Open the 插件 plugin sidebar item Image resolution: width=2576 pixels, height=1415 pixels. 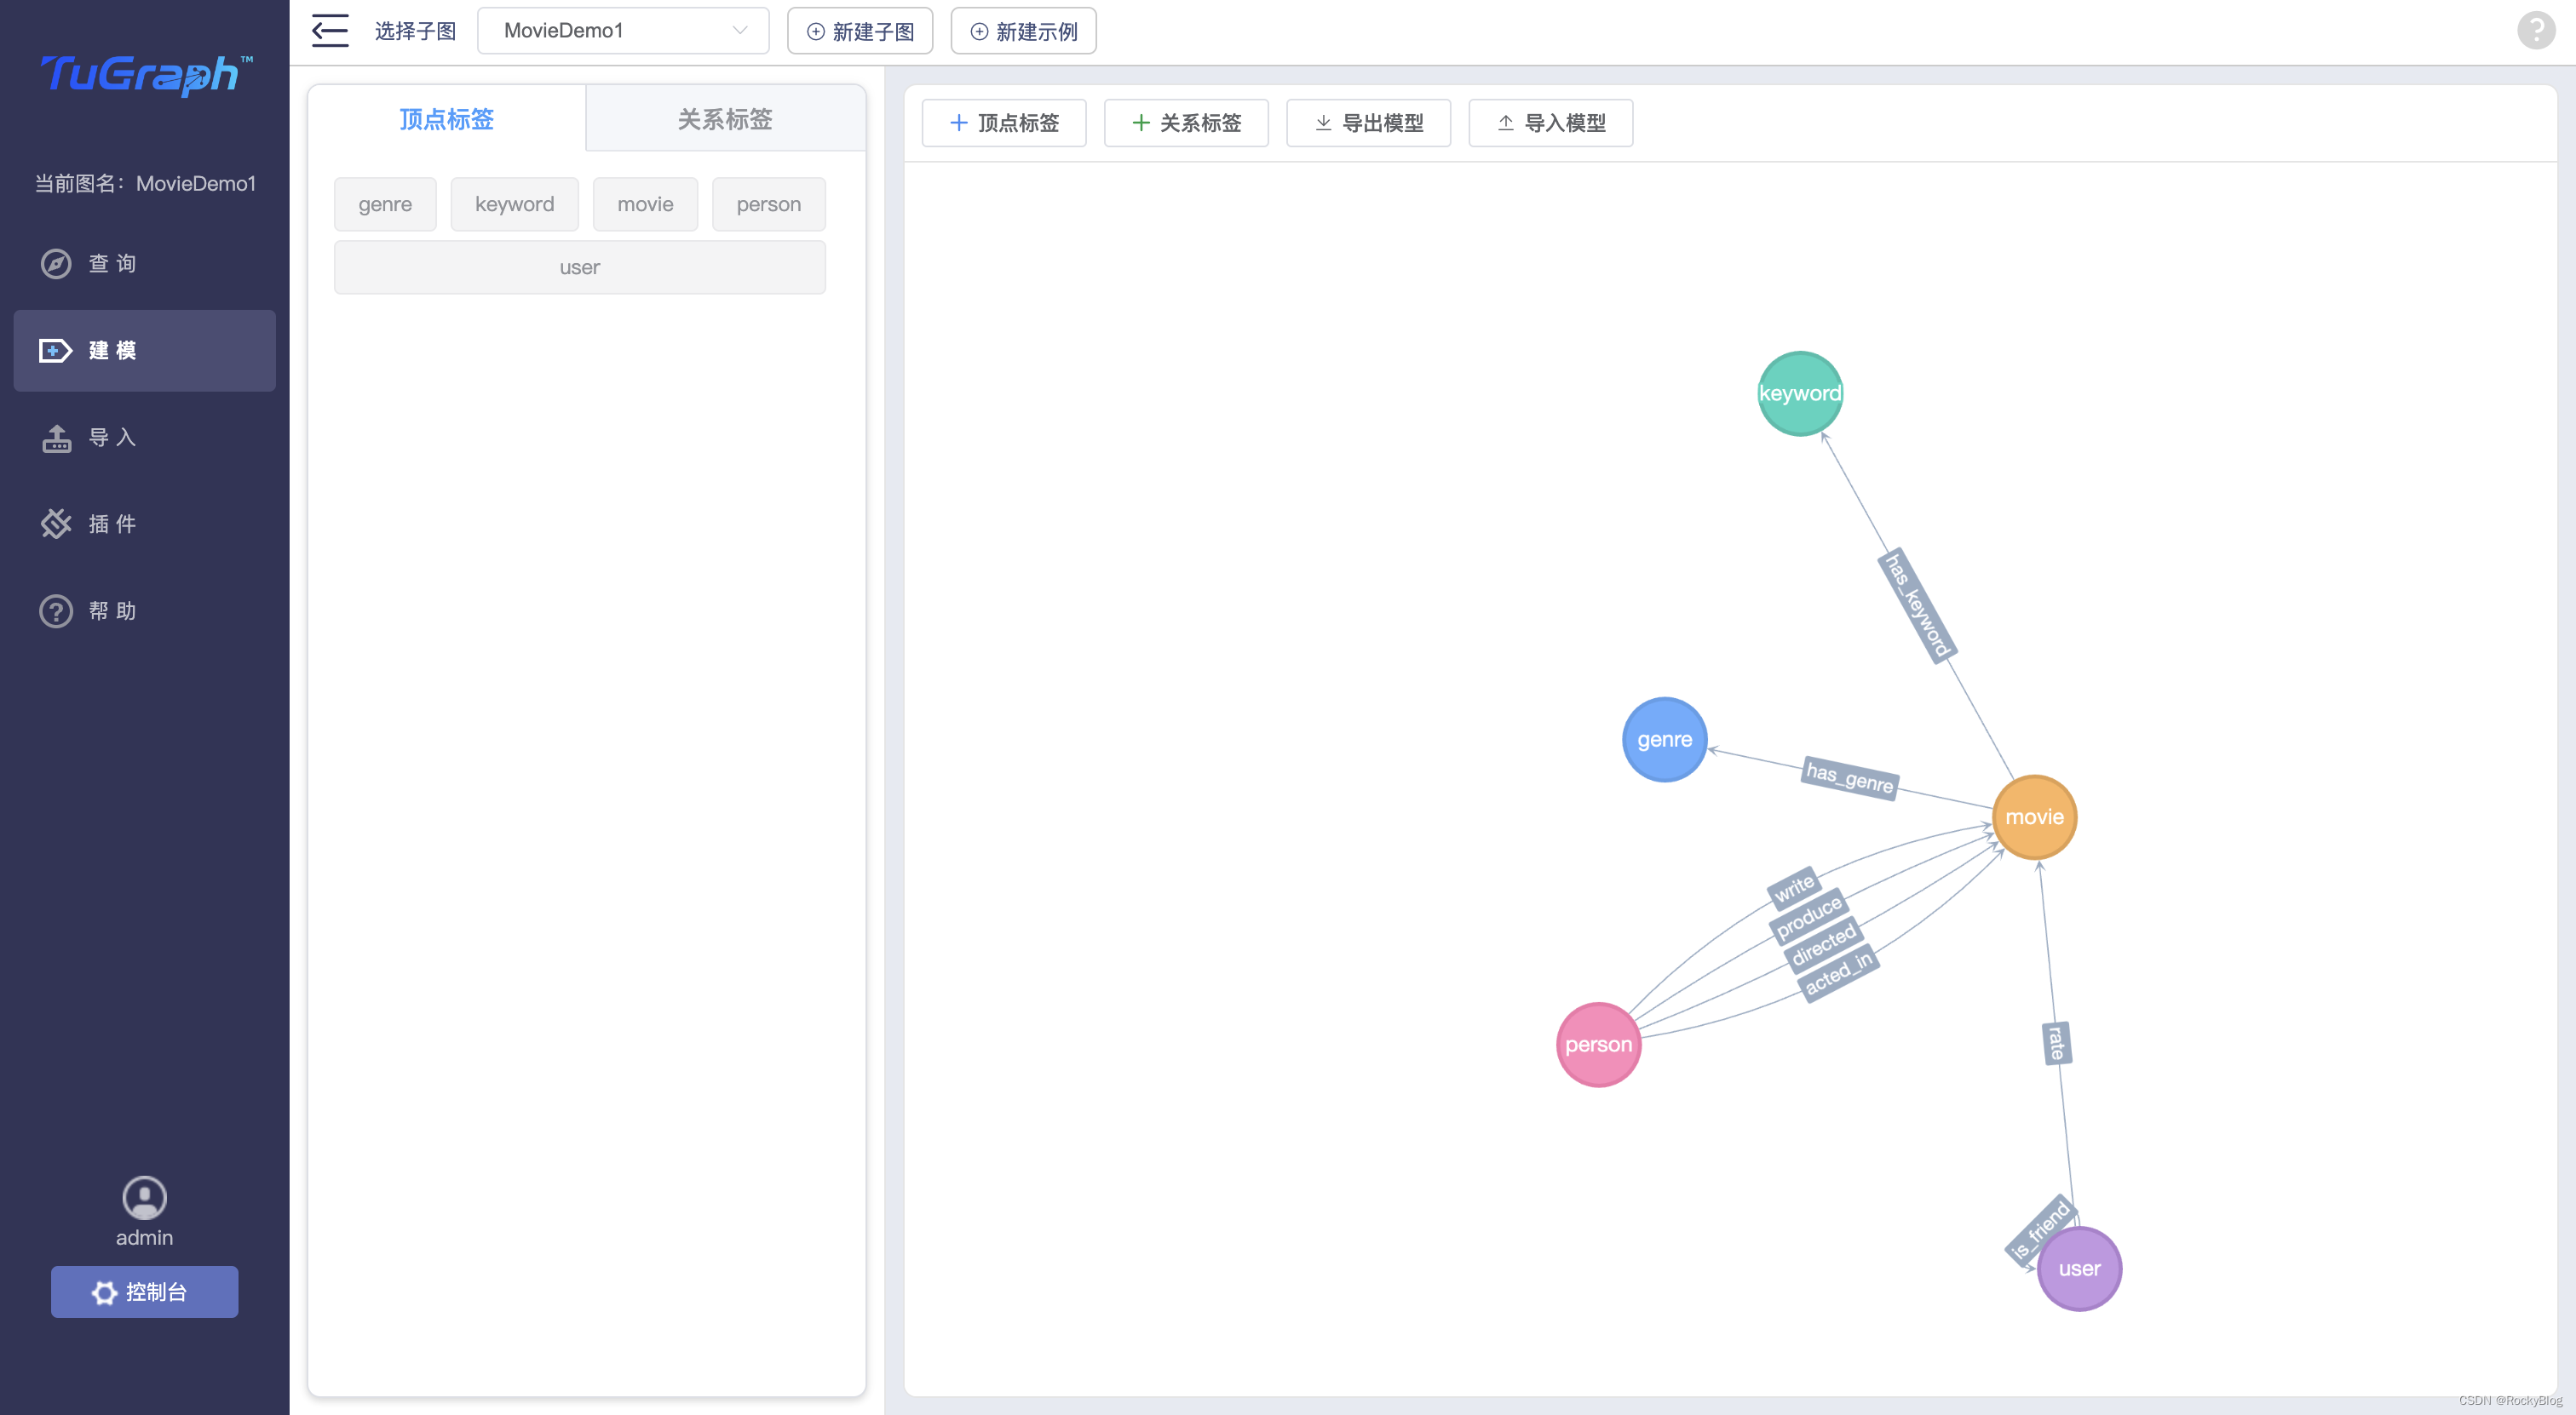(x=145, y=524)
